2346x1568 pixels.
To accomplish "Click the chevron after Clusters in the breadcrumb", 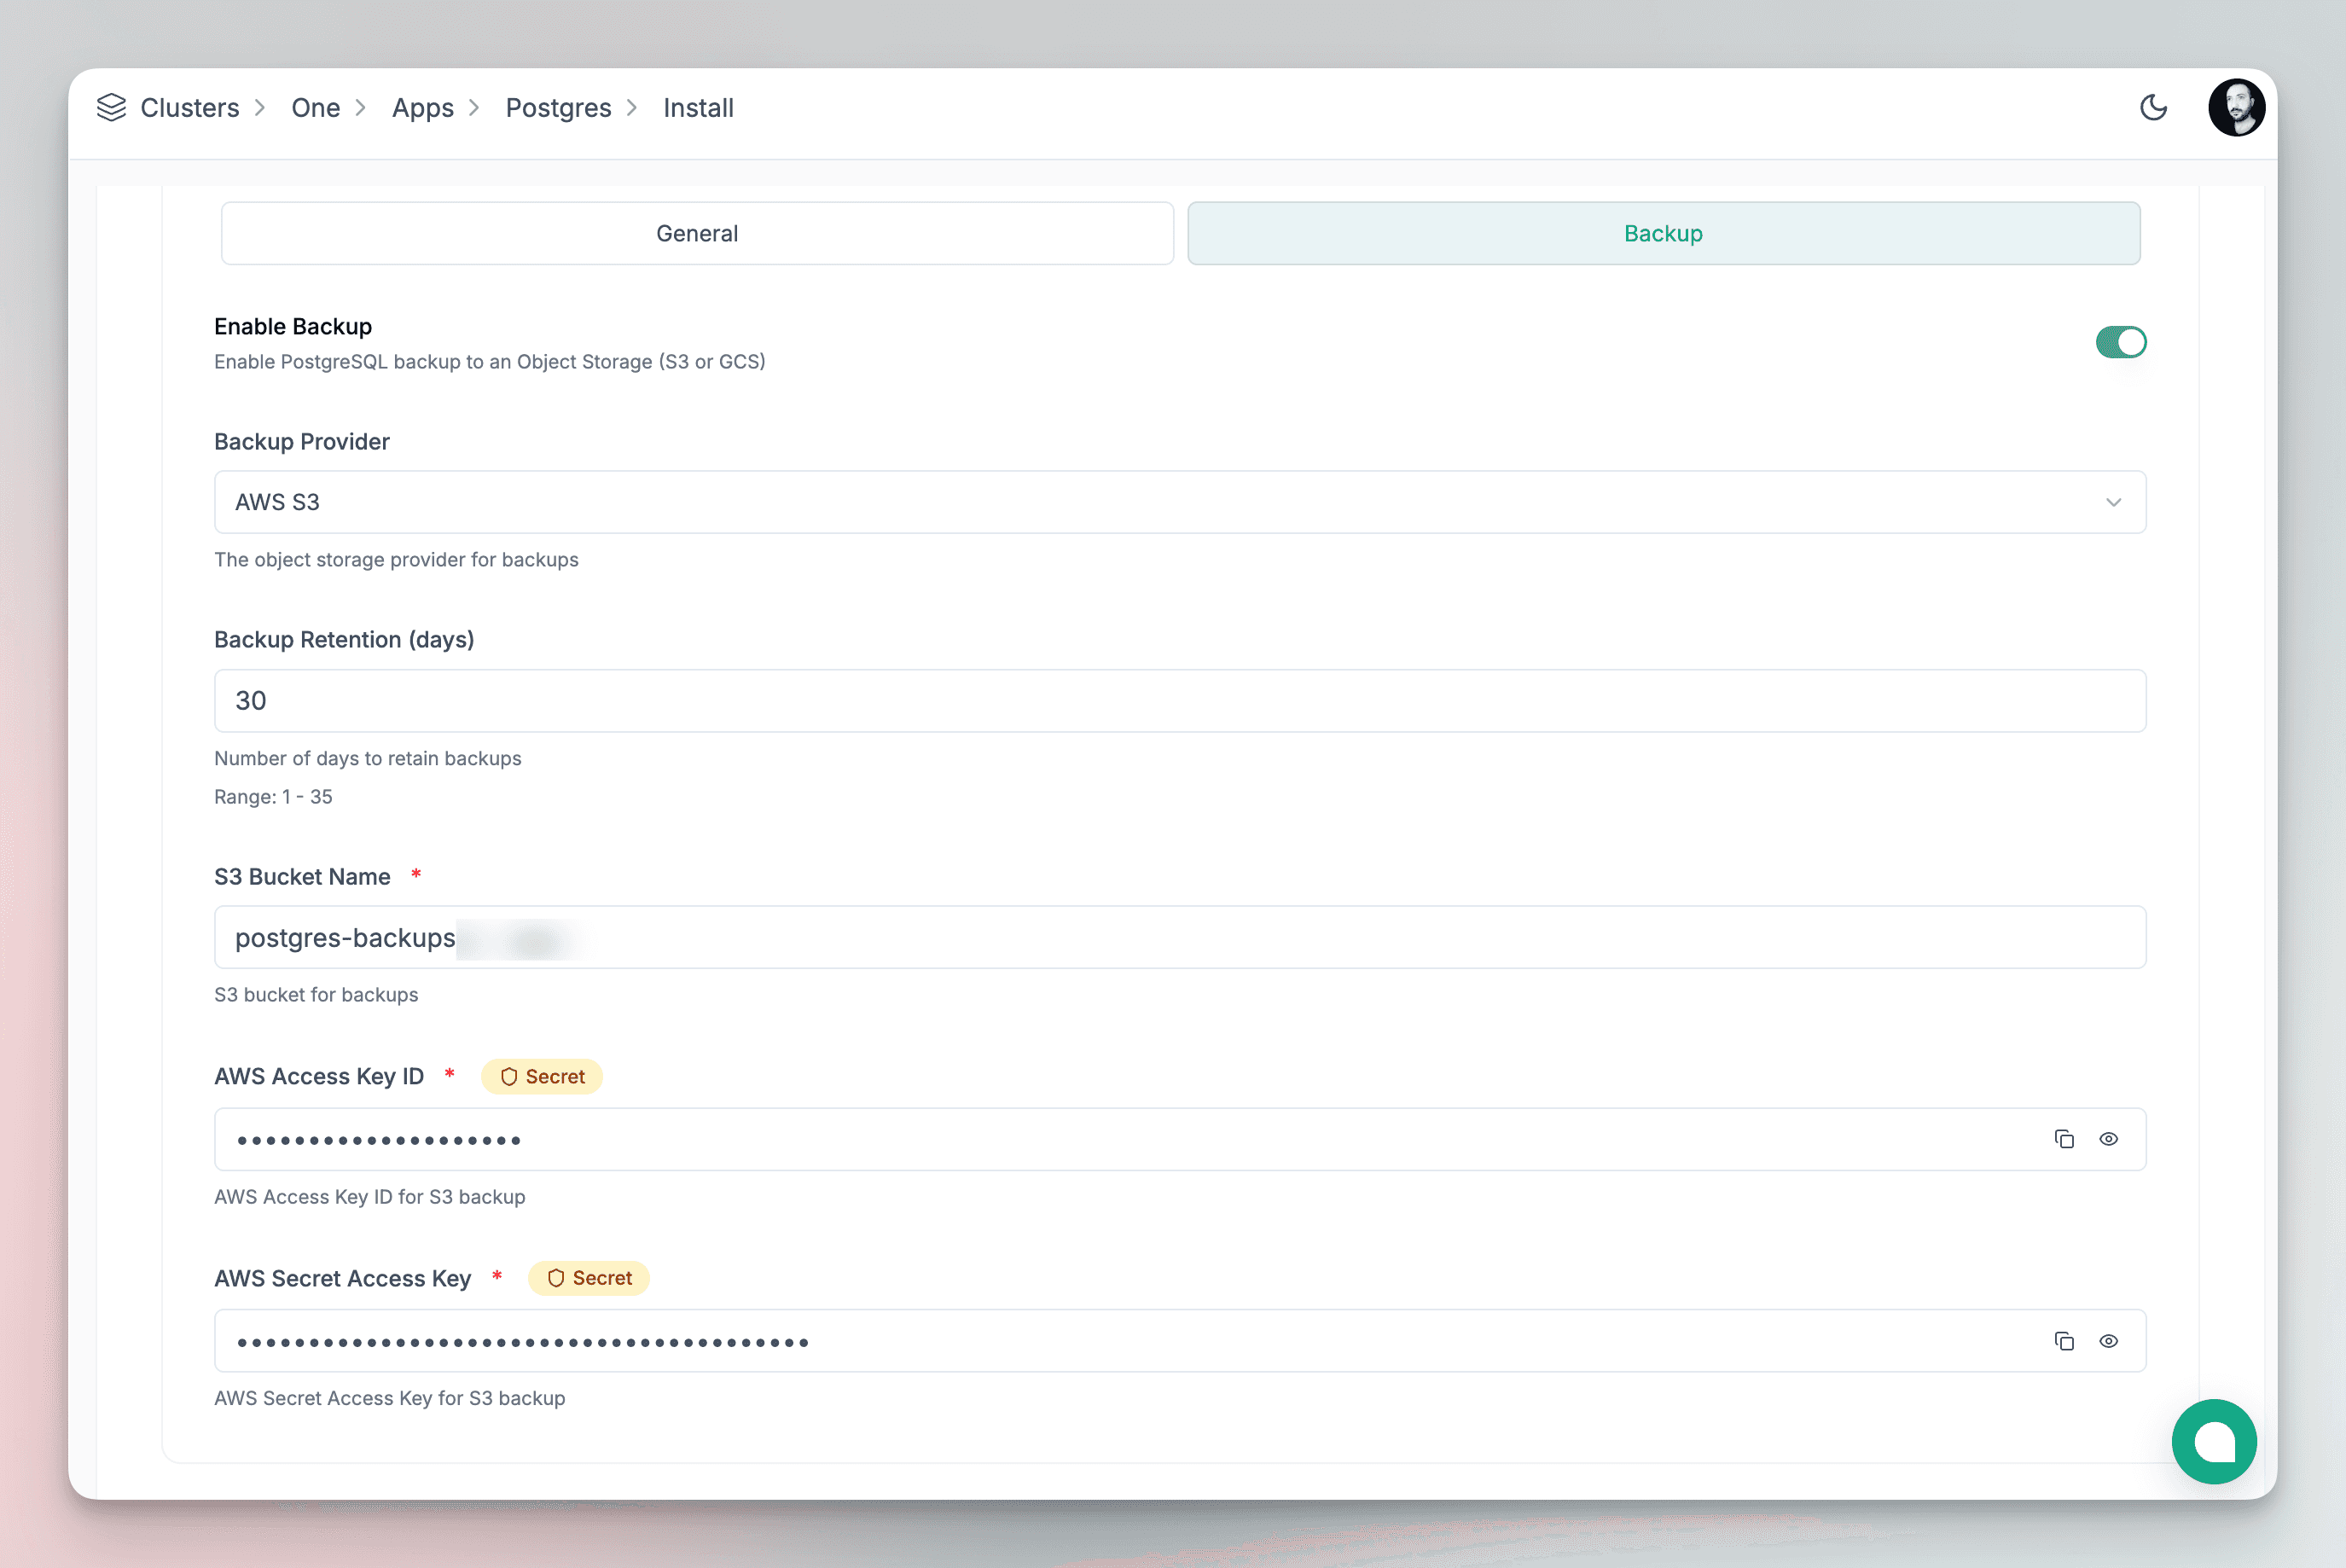I will (260, 107).
